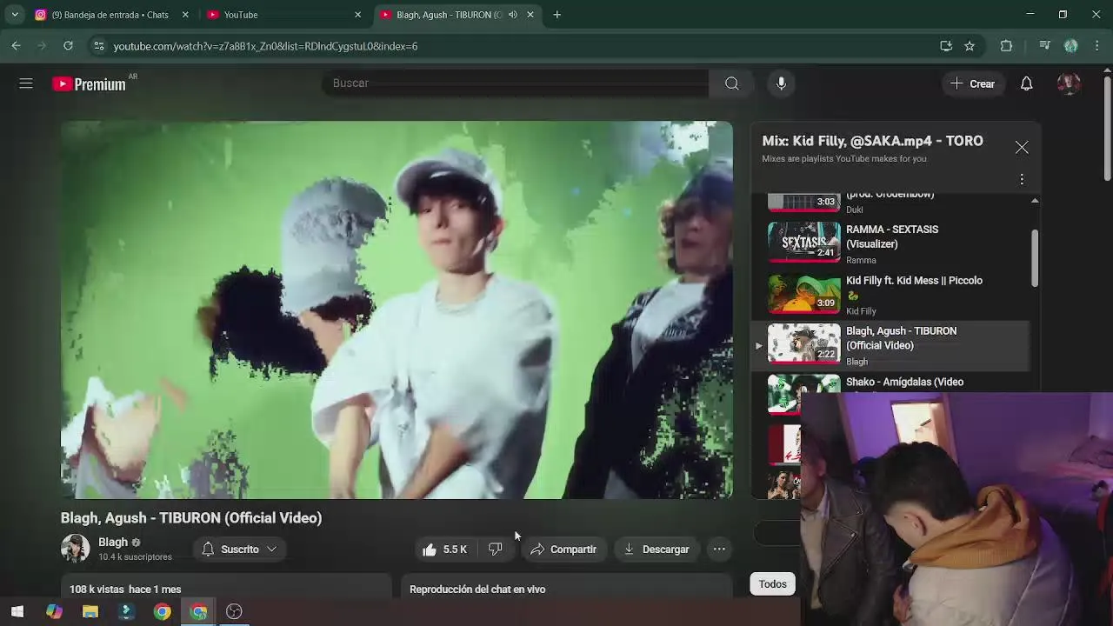Viewport: 1113px width, 626px height.
Task: Click the Descargar button
Action: coord(656,549)
